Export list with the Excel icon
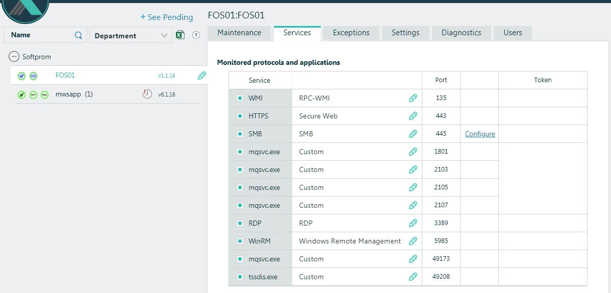Screen dimensions: 611x293 180,35
